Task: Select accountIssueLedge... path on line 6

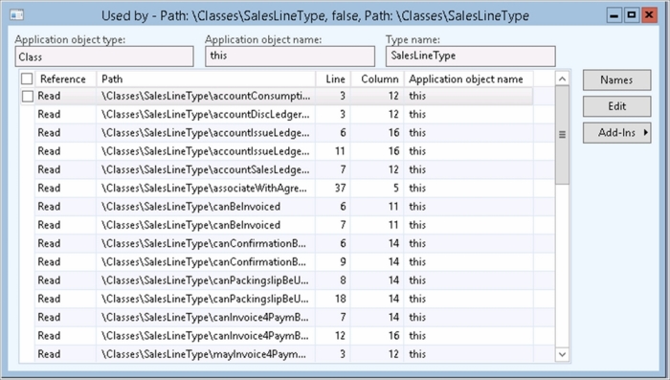Action: pos(206,133)
